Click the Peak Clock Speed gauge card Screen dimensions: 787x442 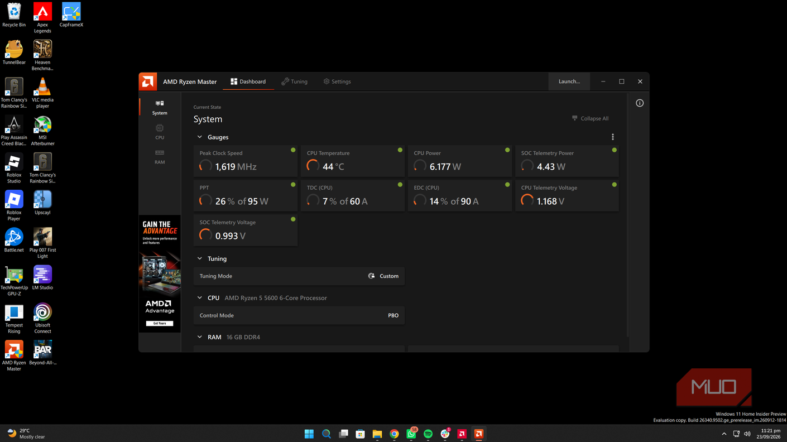[x=246, y=161]
